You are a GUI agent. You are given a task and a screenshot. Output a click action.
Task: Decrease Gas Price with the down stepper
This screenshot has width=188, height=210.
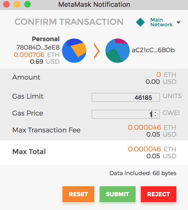click(155, 116)
